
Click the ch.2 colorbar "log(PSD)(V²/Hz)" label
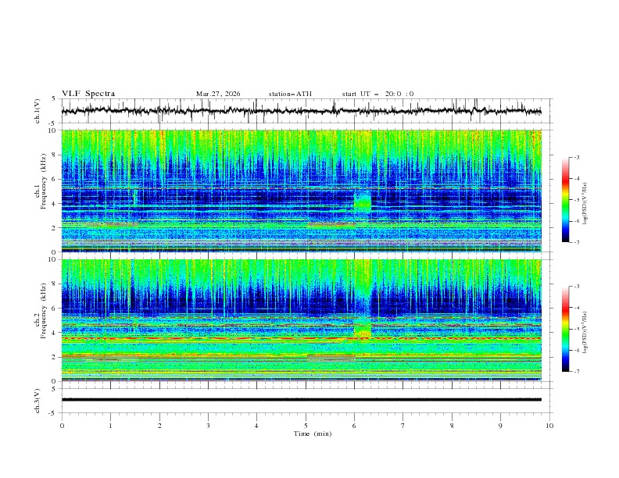click(585, 332)
